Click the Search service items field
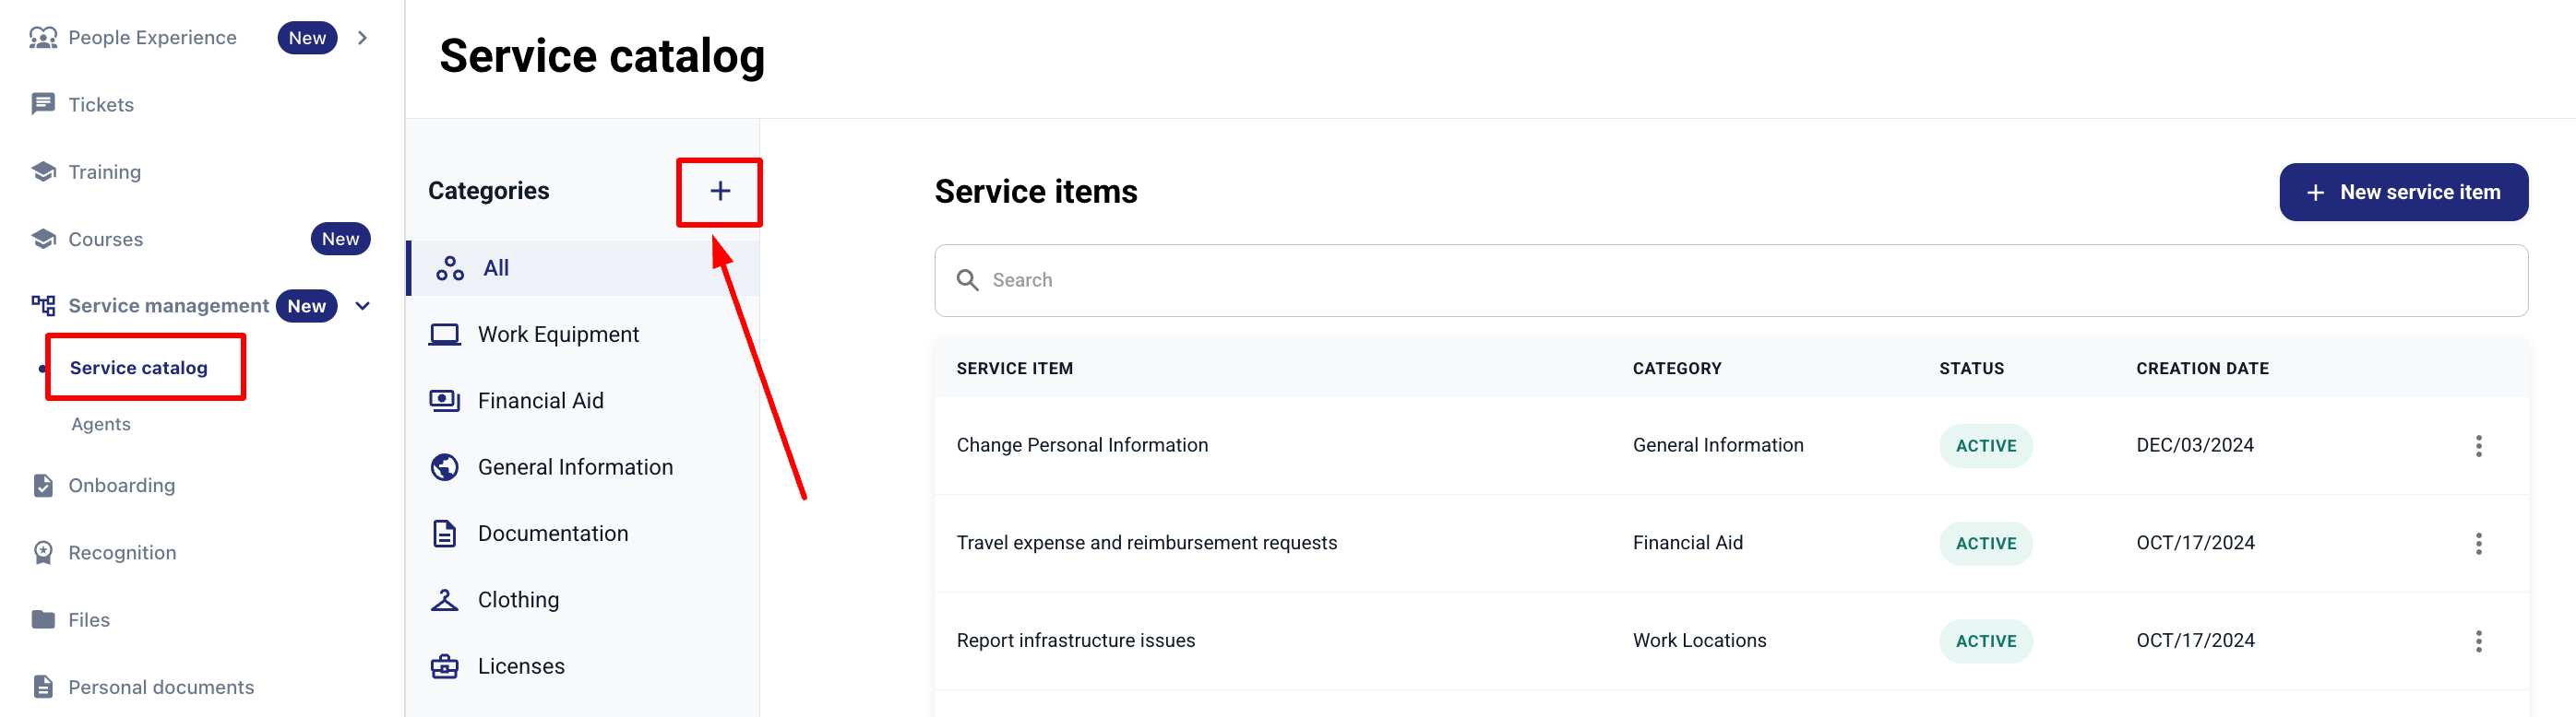 tap(1730, 280)
